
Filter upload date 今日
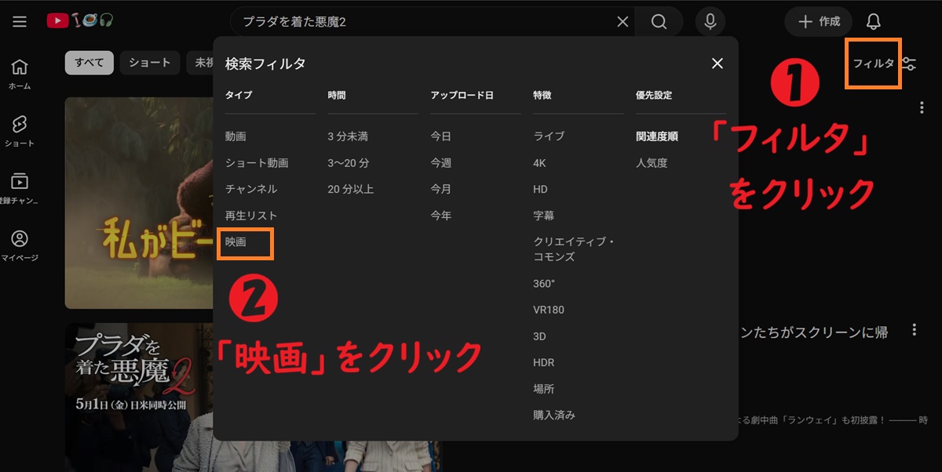point(441,136)
